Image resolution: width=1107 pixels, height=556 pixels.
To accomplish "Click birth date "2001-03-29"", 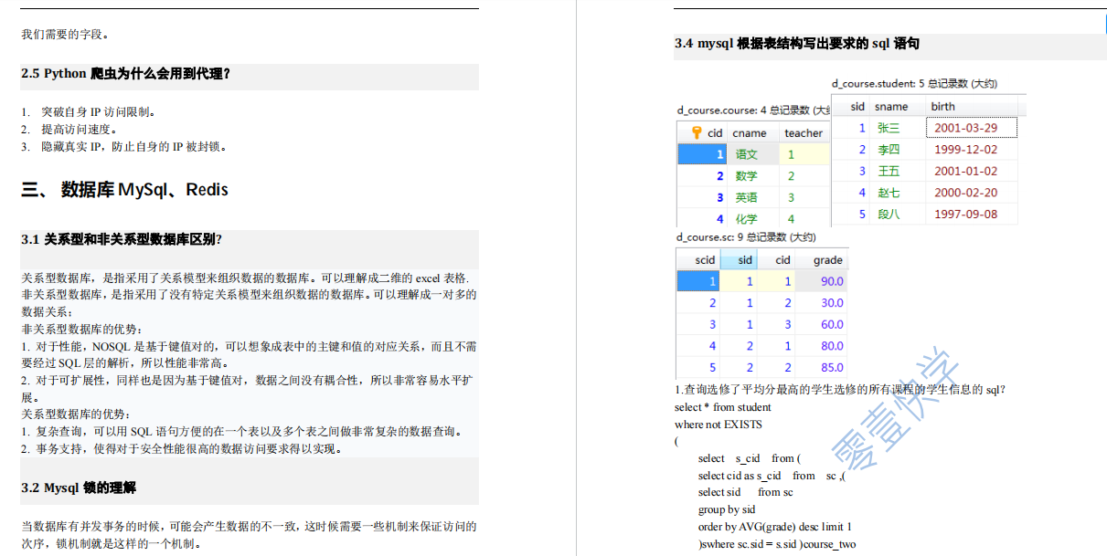I will coord(965,129).
